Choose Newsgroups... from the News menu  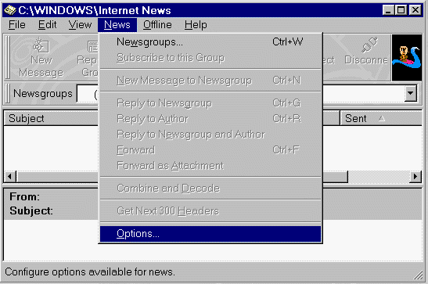point(210,42)
